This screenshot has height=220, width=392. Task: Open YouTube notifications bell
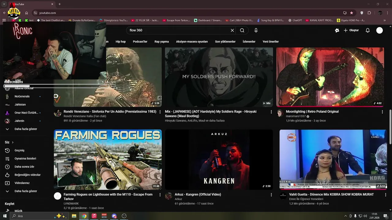[368, 30]
